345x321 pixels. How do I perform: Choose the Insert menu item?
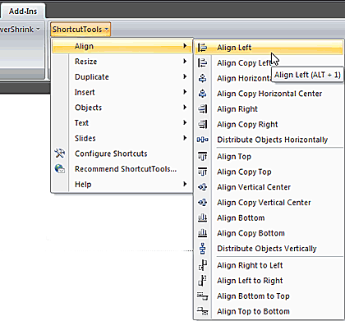pyautogui.click(x=122, y=92)
